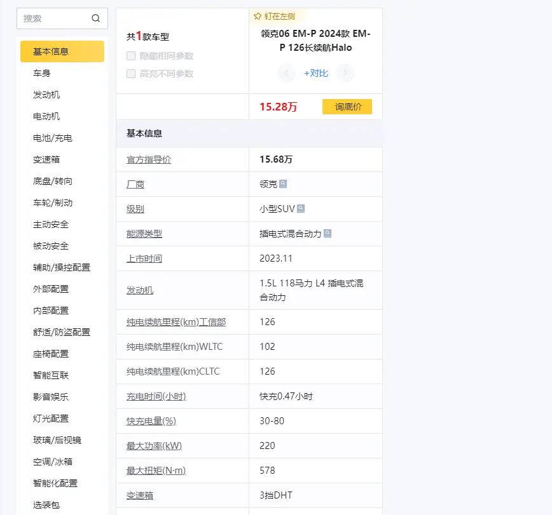Jump to the 发动机 section
The height and width of the screenshot is (515, 552).
(x=46, y=95)
